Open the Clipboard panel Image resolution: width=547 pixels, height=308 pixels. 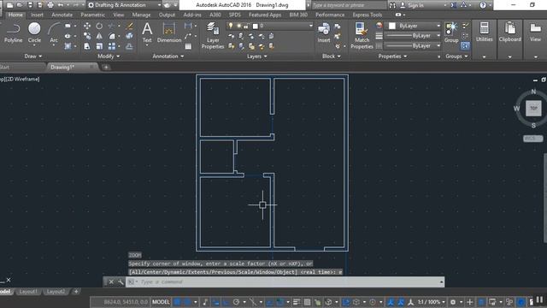(x=509, y=33)
